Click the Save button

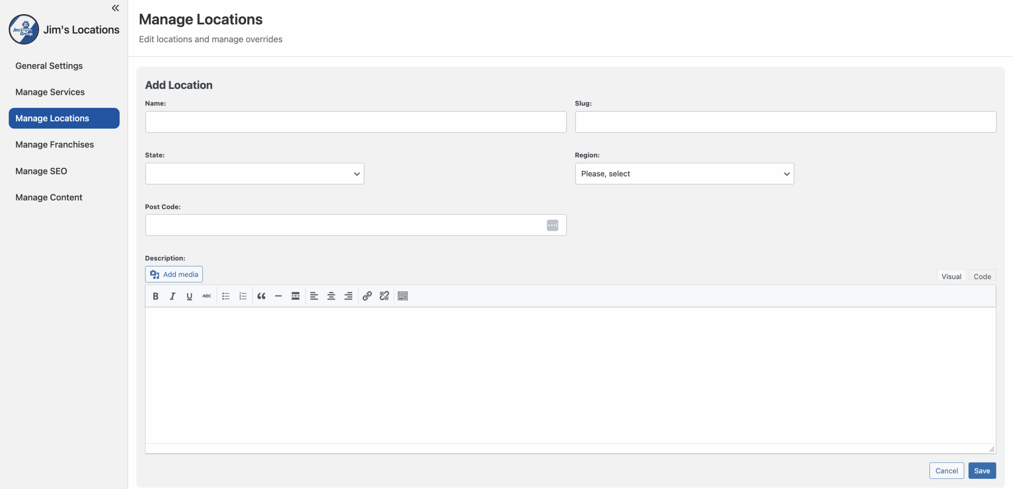[x=982, y=470]
